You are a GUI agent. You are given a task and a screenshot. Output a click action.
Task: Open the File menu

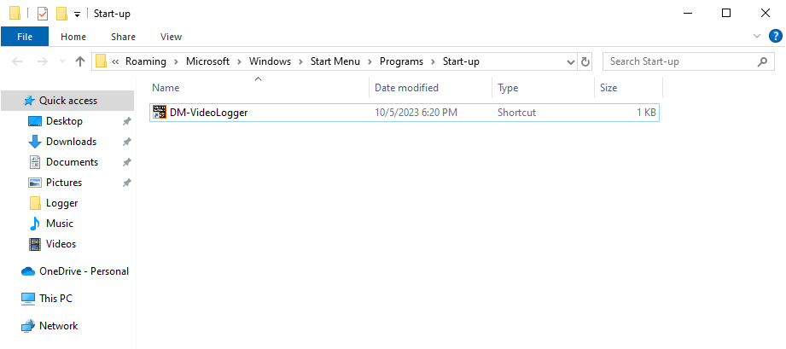pos(25,37)
